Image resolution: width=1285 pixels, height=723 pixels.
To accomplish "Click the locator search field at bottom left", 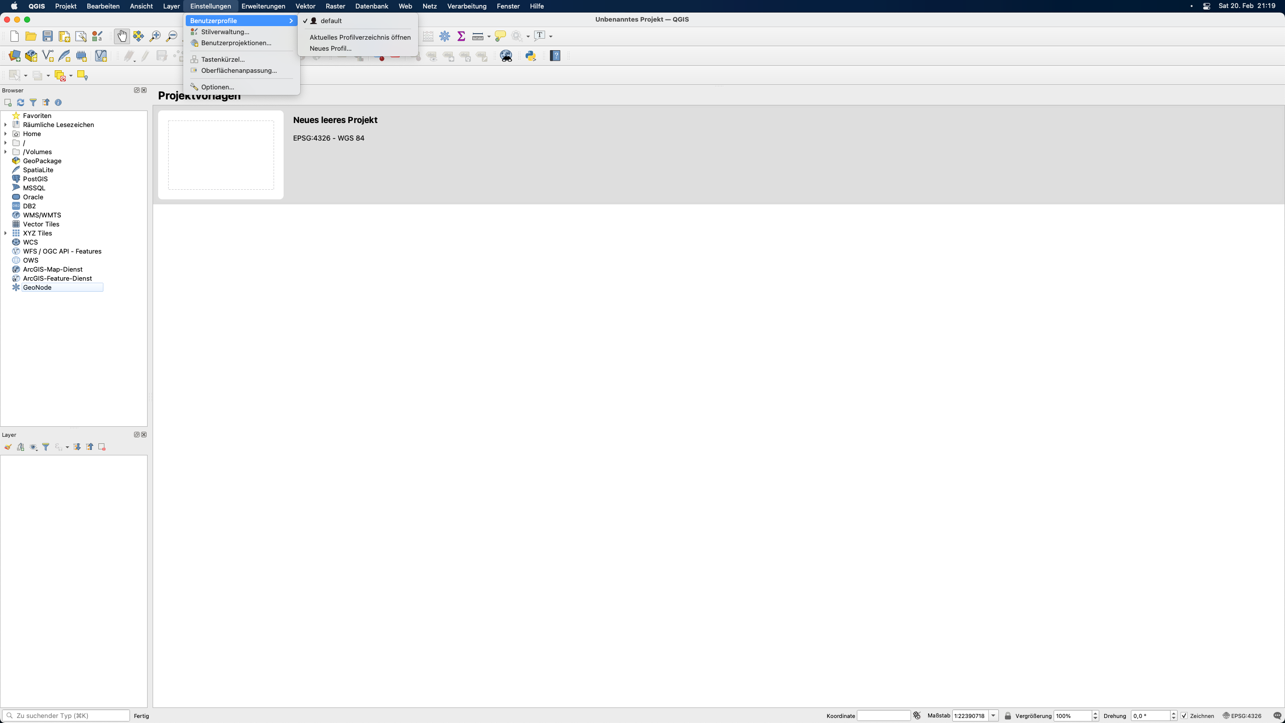I will (66, 715).
